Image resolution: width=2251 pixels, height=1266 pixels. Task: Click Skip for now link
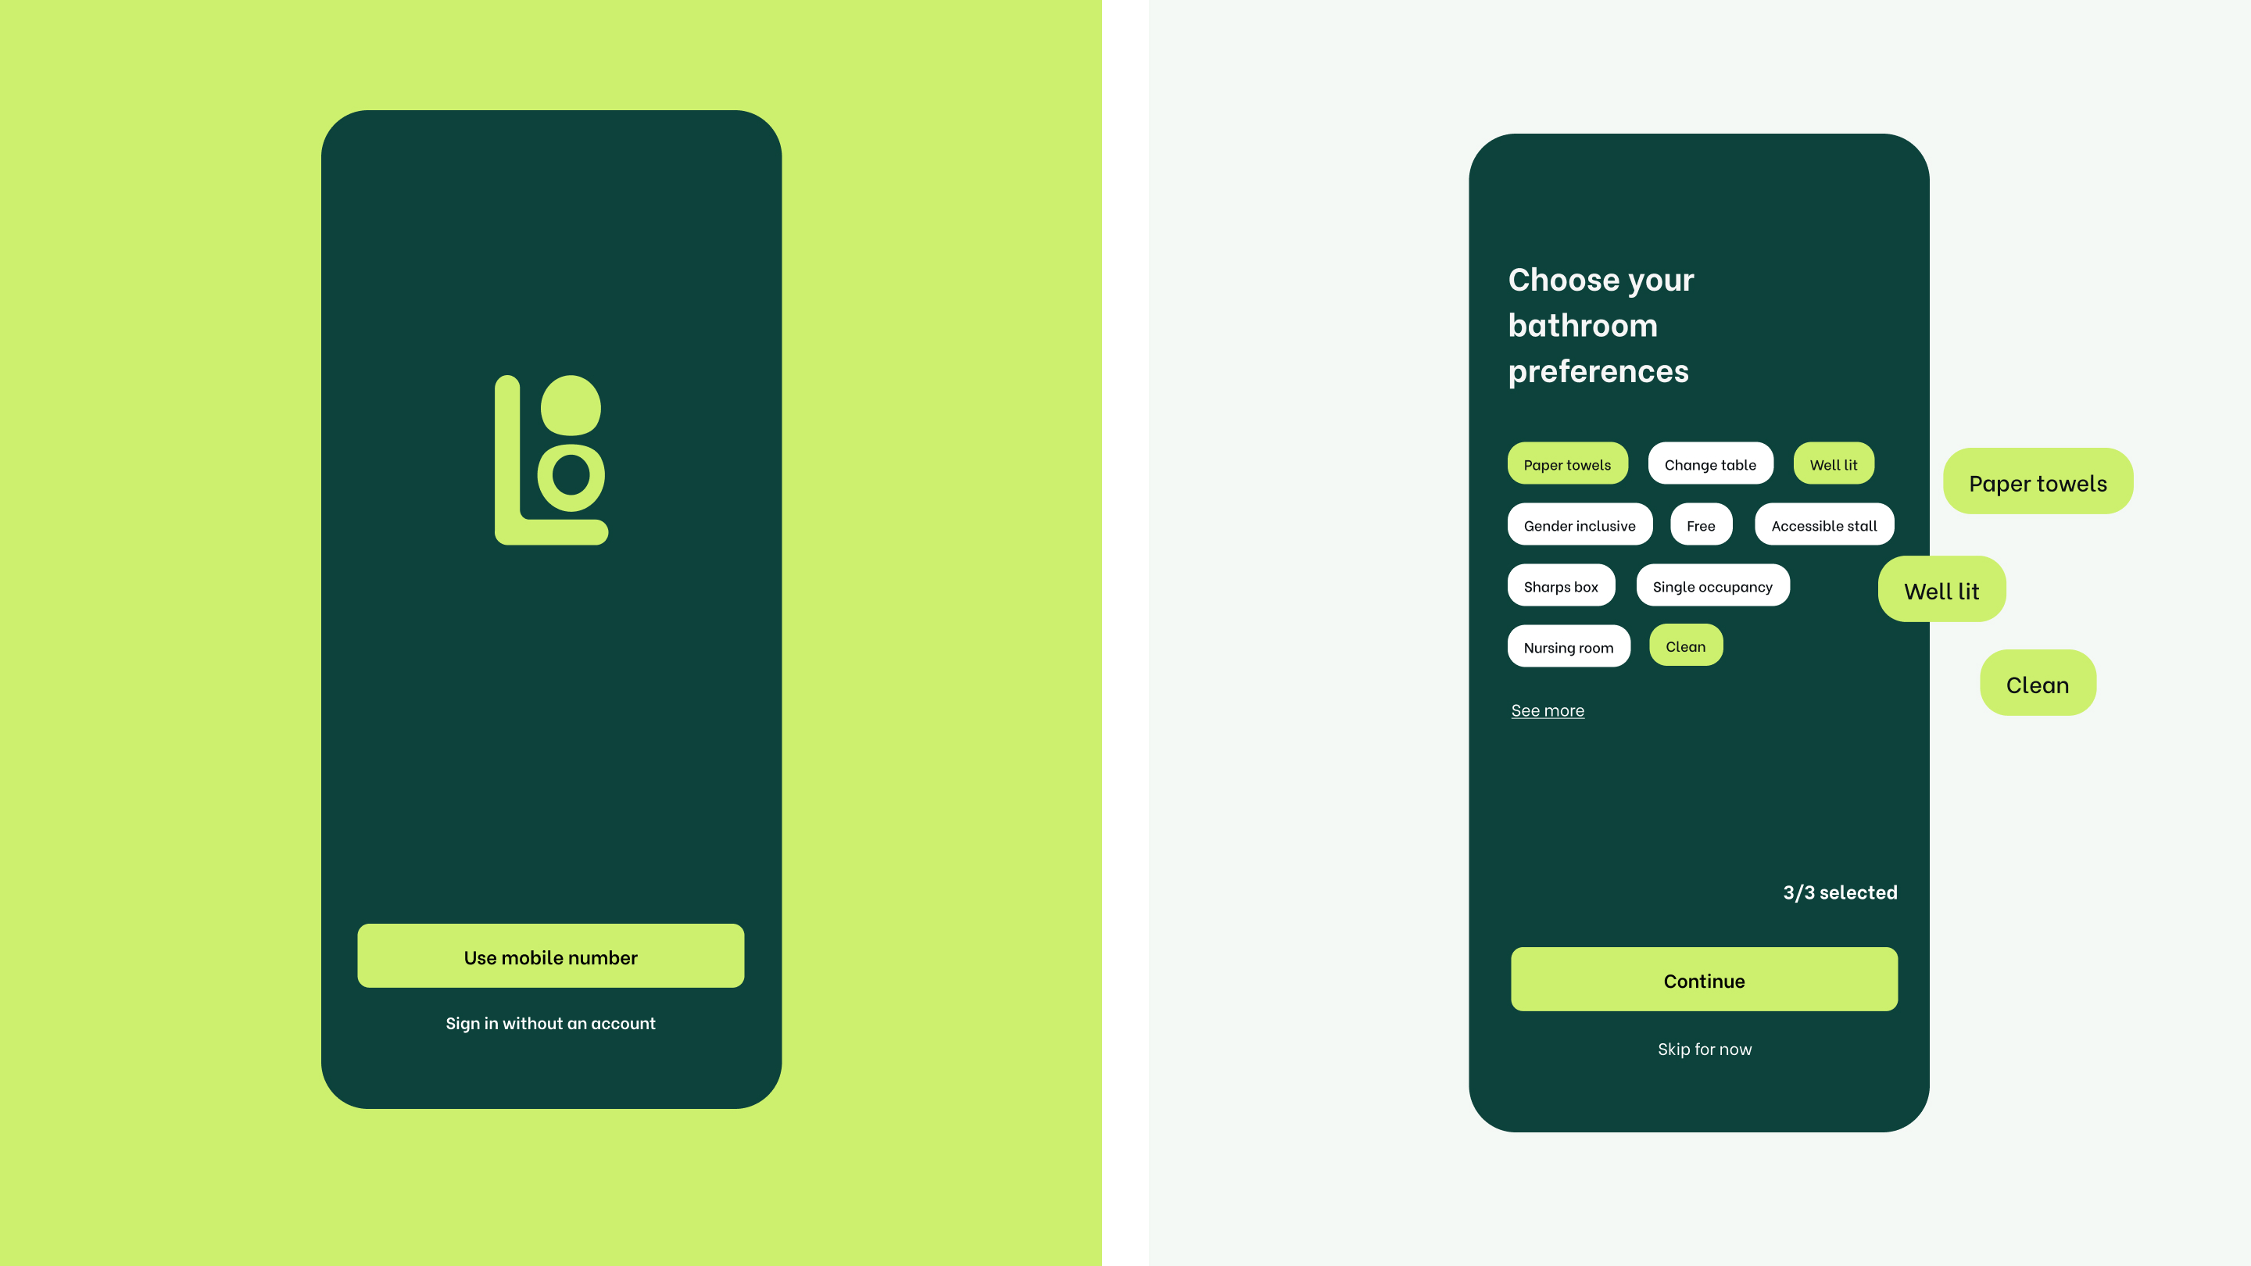(x=1701, y=1048)
